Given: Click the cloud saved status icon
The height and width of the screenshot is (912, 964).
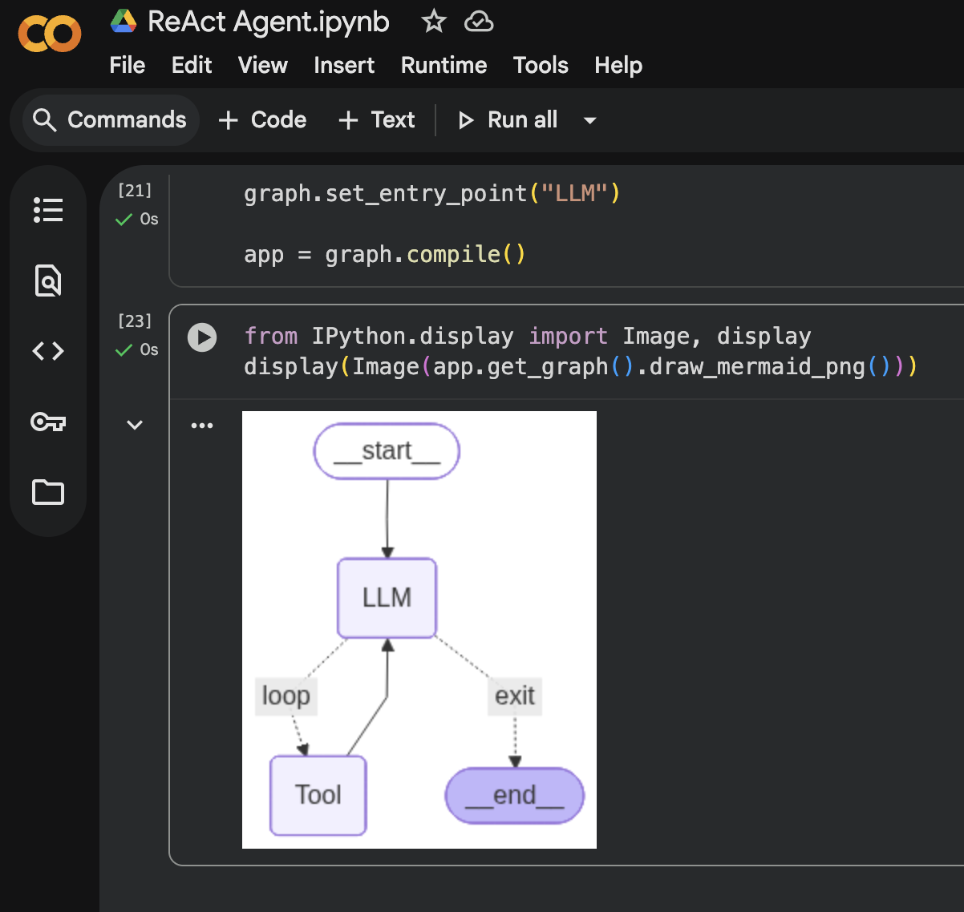Looking at the screenshot, I should (x=479, y=22).
